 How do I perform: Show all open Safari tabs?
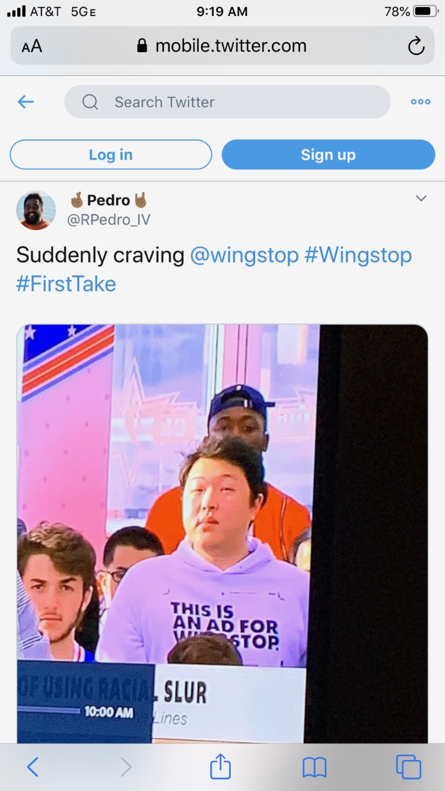coord(409,766)
